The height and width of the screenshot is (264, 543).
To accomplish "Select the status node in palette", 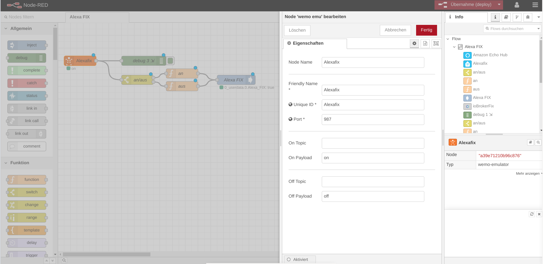I will tap(27, 96).
